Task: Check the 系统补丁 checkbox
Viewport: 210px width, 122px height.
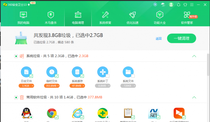Action: click(108, 76)
